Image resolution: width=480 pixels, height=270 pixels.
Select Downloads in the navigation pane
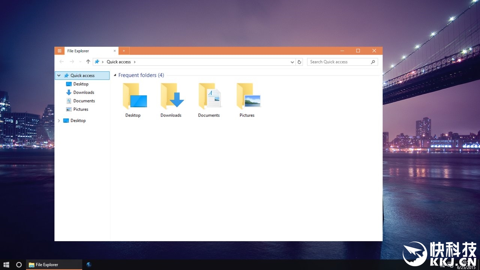tap(83, 93)
